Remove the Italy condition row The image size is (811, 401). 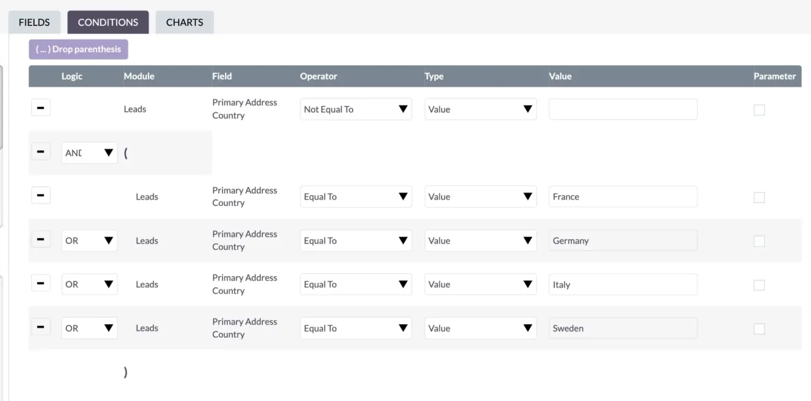41,284
